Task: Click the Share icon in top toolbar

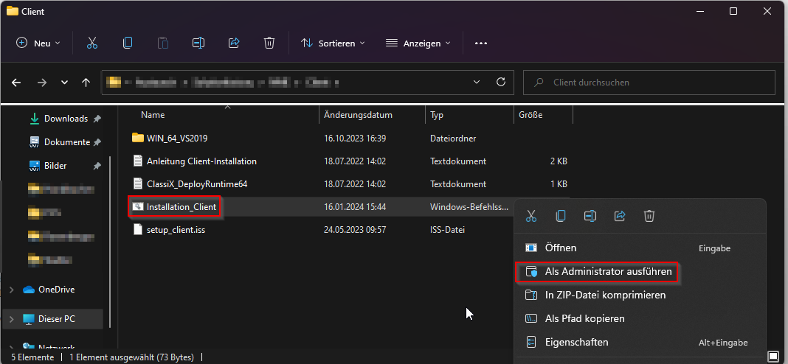Action: 234,43
